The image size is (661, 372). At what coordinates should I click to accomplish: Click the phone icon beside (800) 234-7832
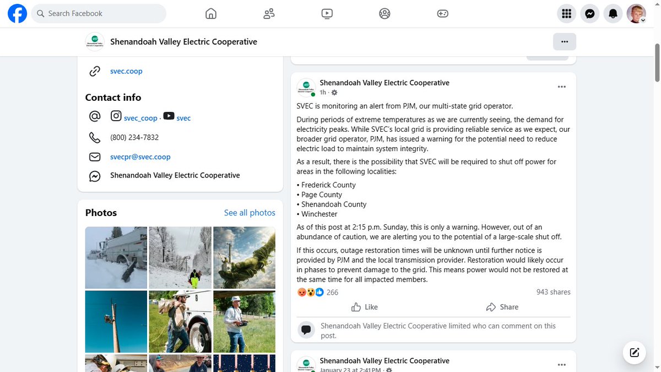(x=95, y=137)
